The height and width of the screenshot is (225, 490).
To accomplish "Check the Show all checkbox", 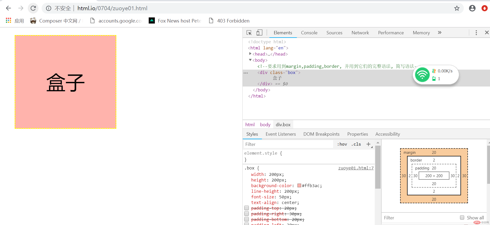I will click(x=462, y=217).
